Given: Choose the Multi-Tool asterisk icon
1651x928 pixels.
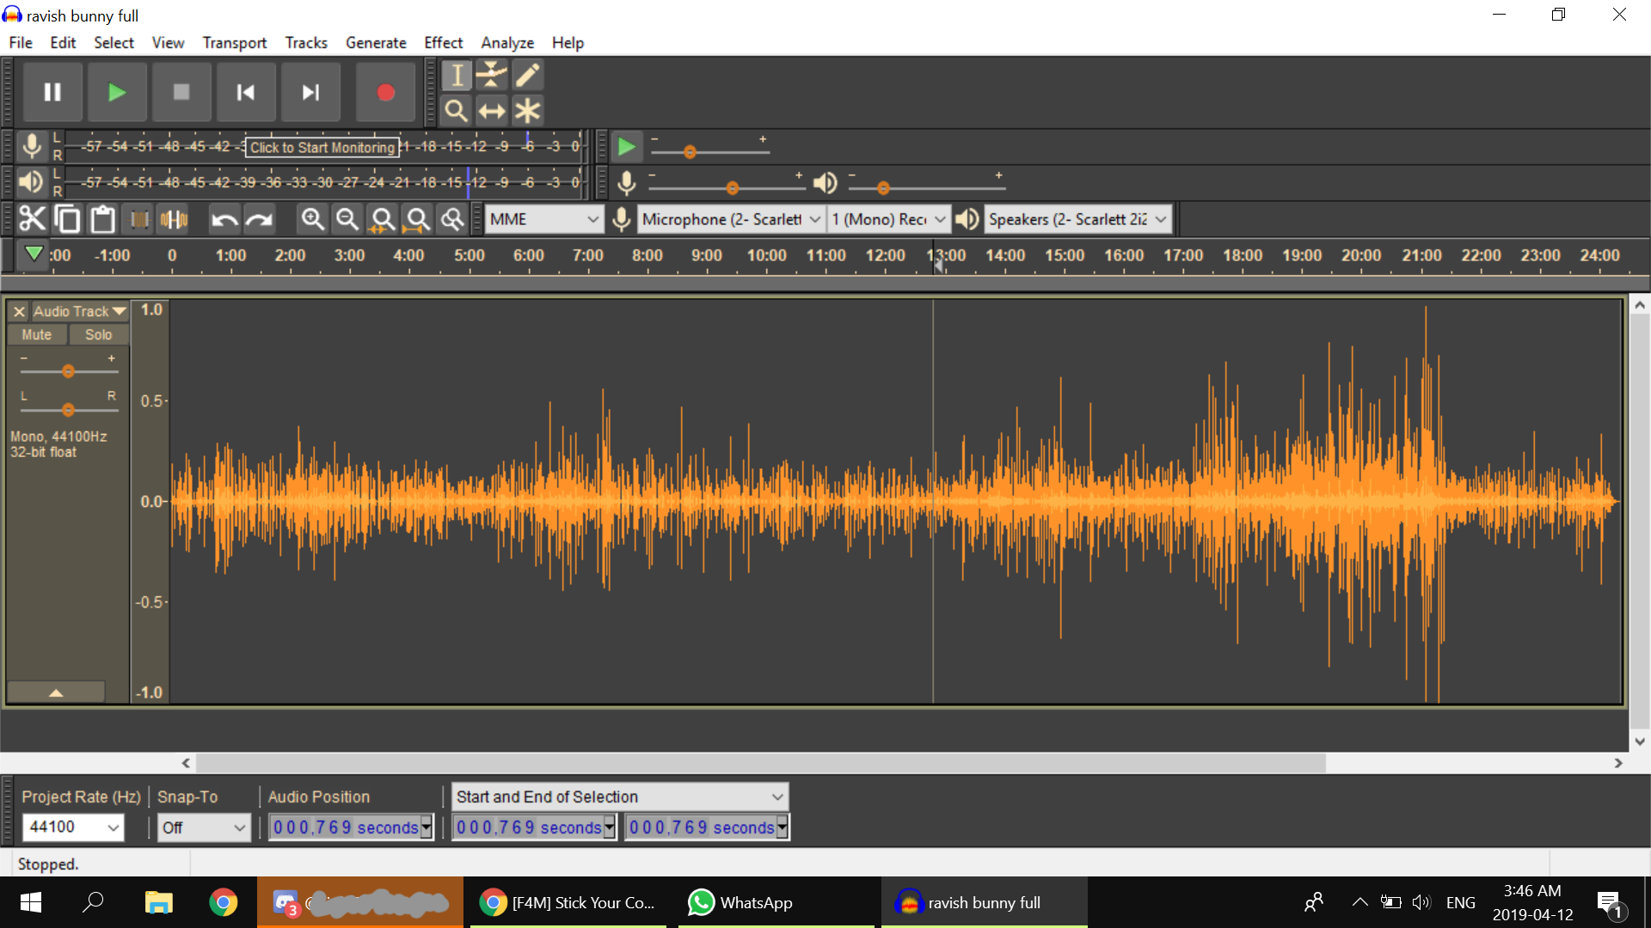Looking at the screenshot, I should tap(527, 111).
